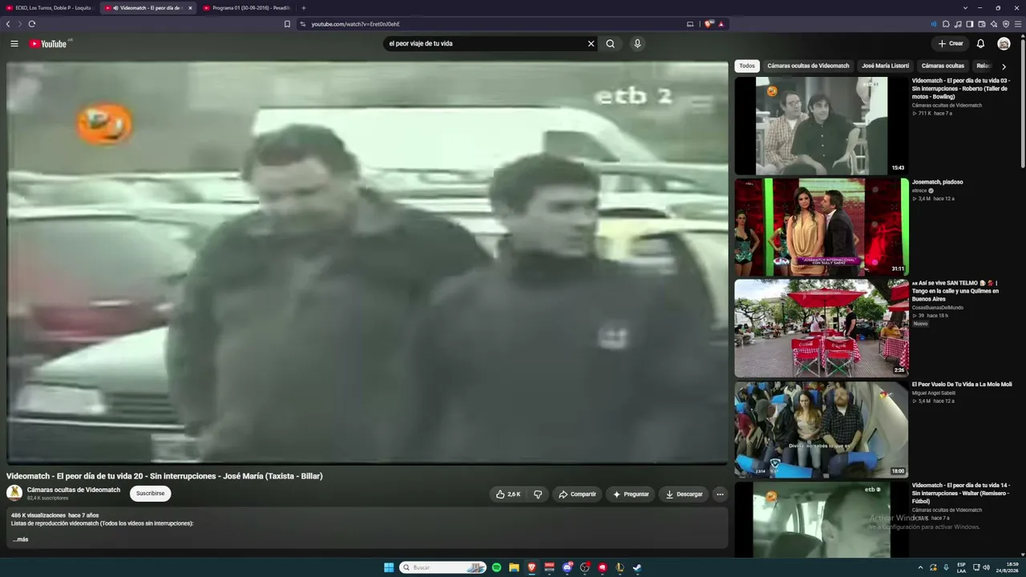1026x577 pixels.
Task: Run search with the magnifier button
Action: pos(611,44)
